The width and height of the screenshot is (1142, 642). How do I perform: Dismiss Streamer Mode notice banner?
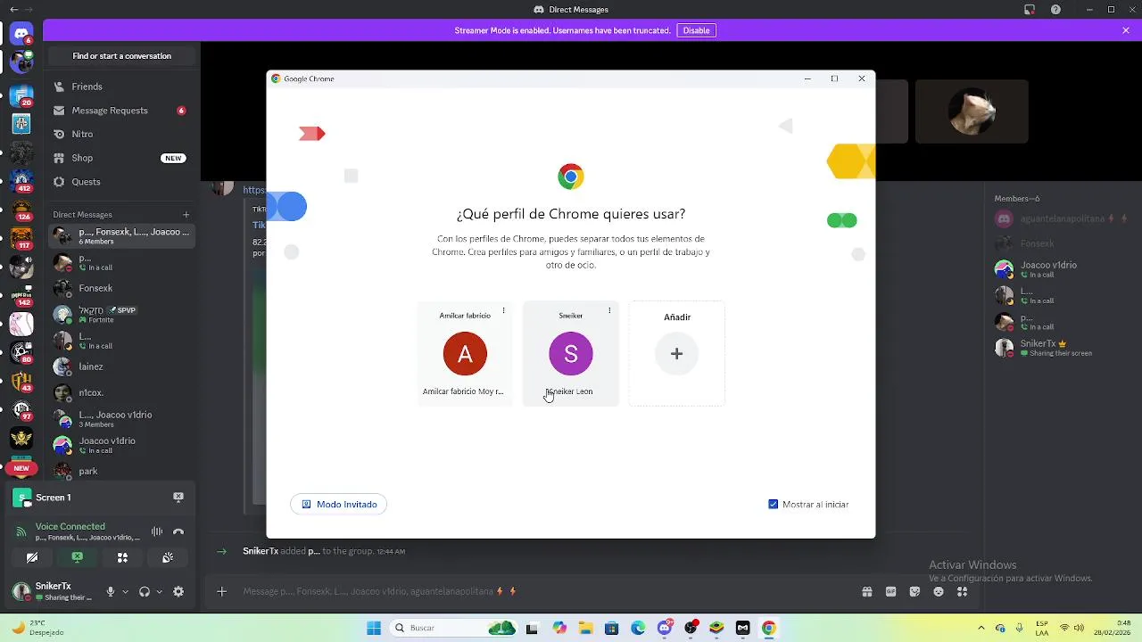point(1126,30)
